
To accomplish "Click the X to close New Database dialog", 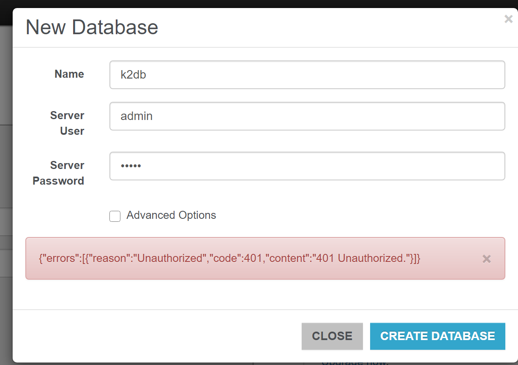I will [x=508, y=19].
